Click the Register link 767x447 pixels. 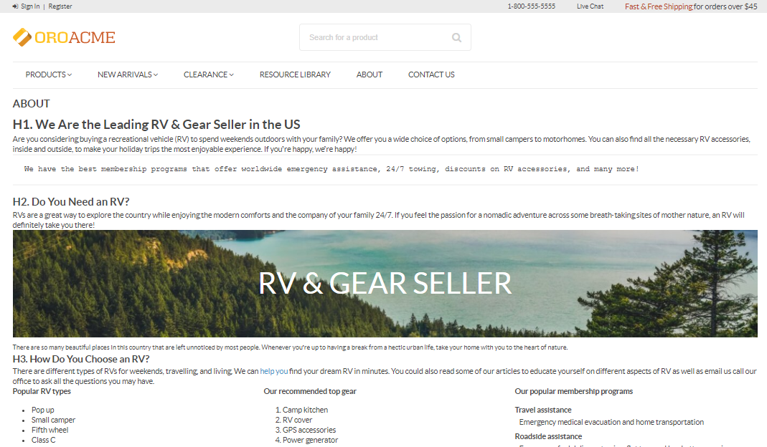60,6
